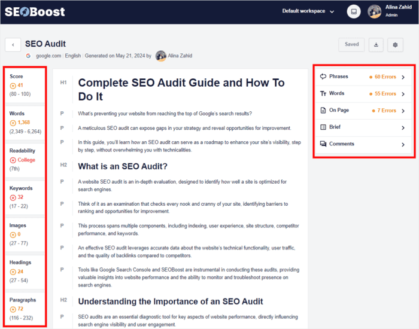The height and width of the screenshot is (329, 419).
Task: Click the Saved button
Action: click(x=352, y=45)
